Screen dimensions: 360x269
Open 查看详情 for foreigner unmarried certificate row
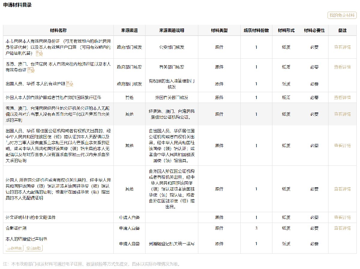[342, 189]
